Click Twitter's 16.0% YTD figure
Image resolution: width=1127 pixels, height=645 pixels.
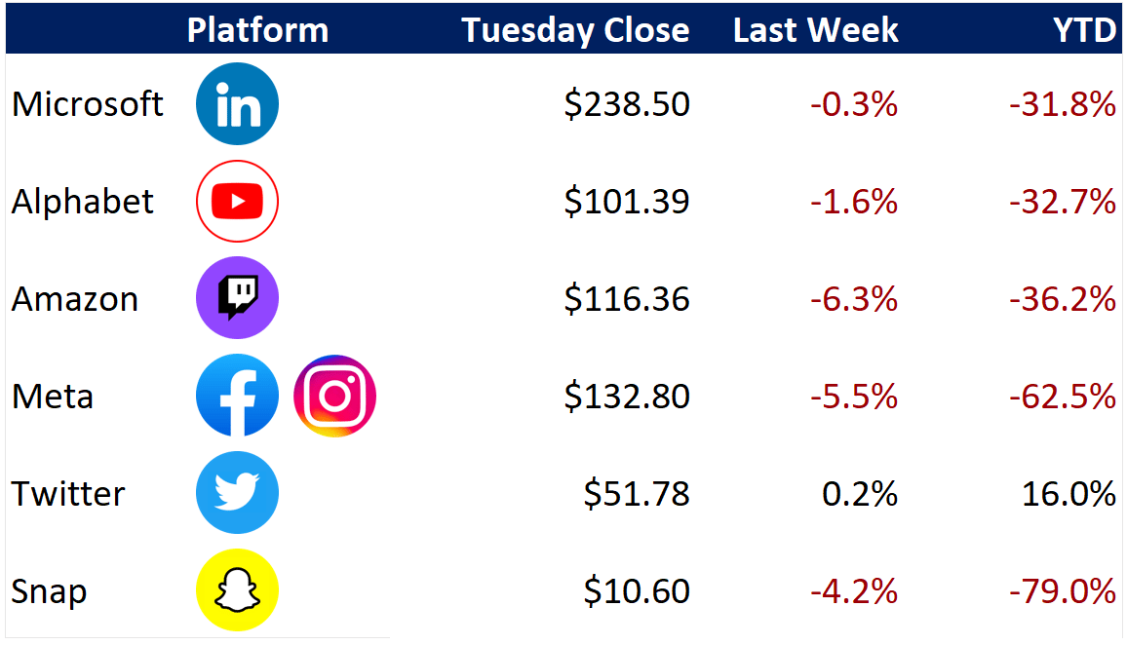point(1069,494)
